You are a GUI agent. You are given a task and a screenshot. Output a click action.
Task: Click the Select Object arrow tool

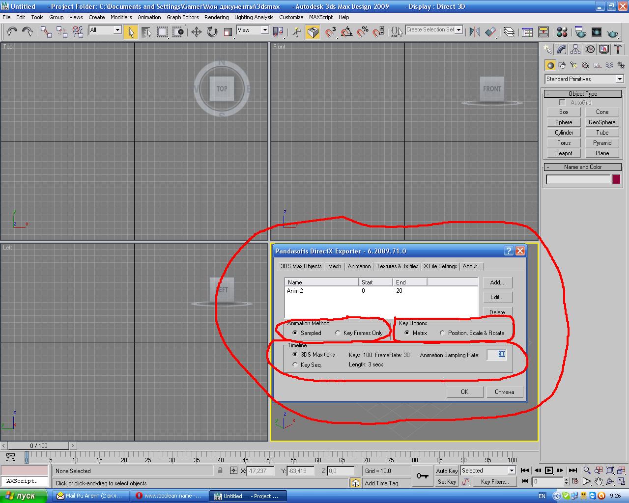click(x=130, y=32)
